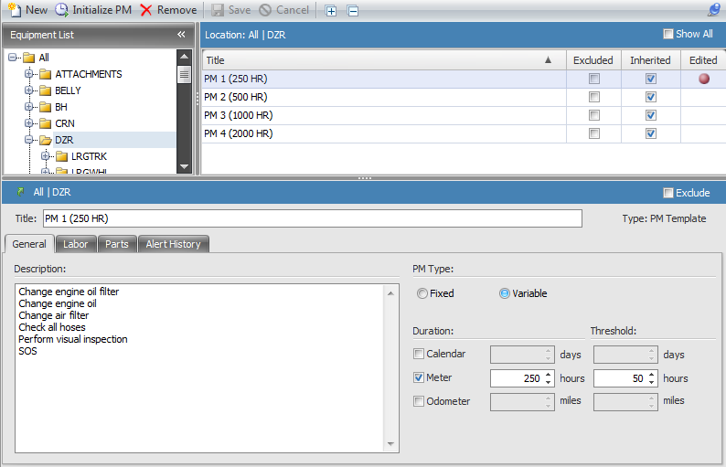Click the Edited column header
The width and height of the screenshot is (726, 467).
tap(703, 60)
